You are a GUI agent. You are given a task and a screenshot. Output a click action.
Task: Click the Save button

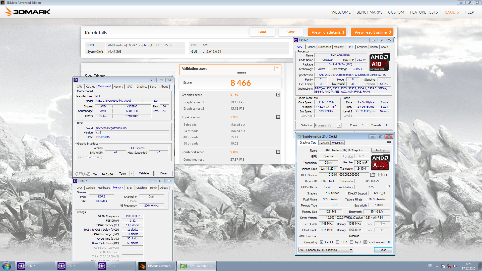pos(291,32)
